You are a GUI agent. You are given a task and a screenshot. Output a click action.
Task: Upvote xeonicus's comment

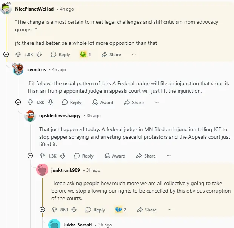point(30,102)
